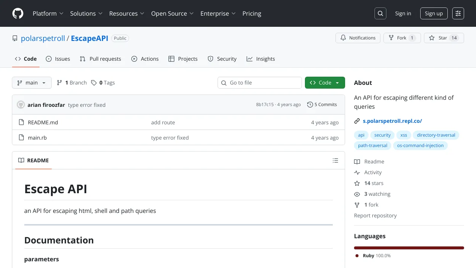Go to the Actions tab
This screenshot has height=268, width=476.
tap(145, 59)
